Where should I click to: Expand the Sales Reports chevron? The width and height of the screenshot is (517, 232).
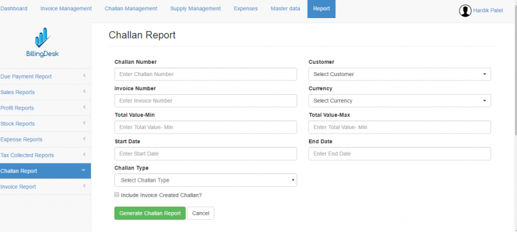(84, 92)
